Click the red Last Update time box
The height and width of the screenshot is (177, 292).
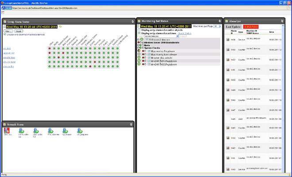click(251, 27)
